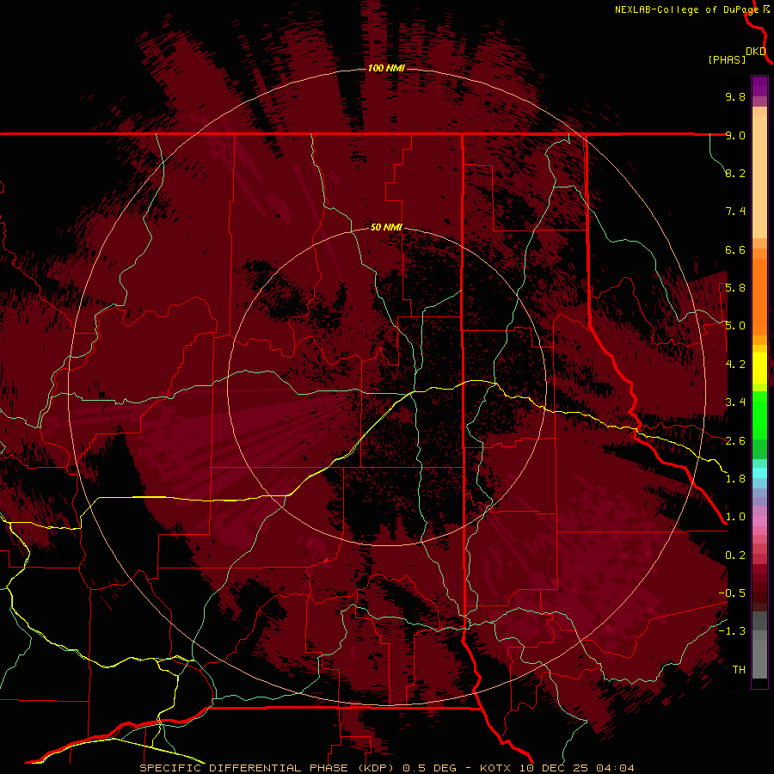Screen dimensions: 774x774
Task: Click the 7.4 legend value
Action: tap(735, 212)
